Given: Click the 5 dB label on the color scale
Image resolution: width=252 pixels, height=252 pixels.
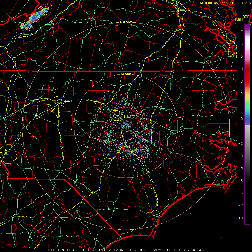Looking at the screenshot, I should point(242,56).
